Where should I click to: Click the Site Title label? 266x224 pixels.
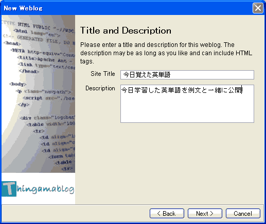(x=103, y=74)
